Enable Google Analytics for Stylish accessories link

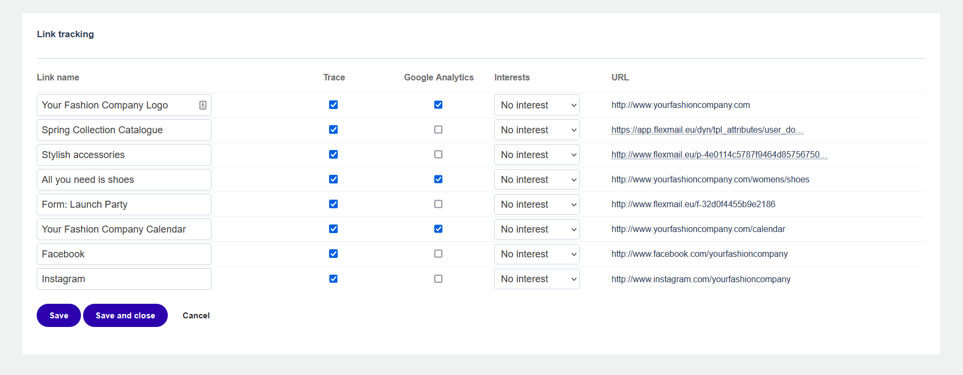pyautogui.click(x=438, y=154)
